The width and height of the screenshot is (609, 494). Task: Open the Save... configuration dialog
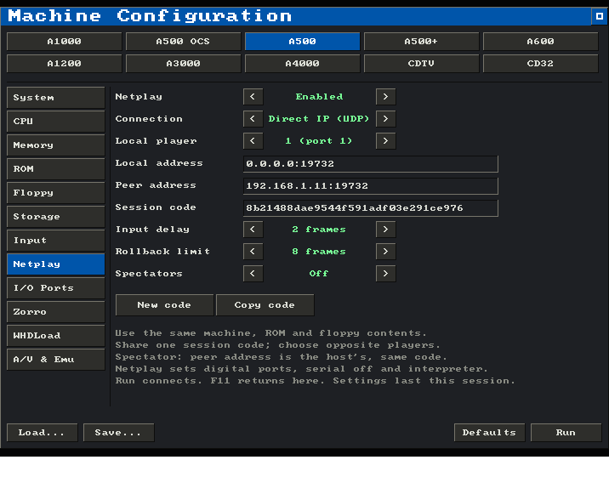[x=118, y=433]
